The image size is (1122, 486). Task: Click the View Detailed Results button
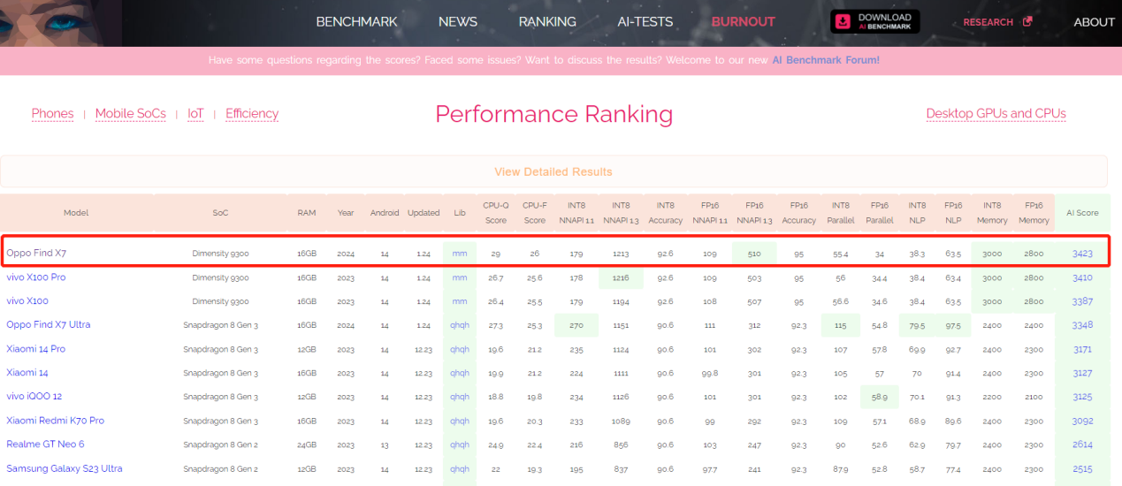point(553,171)
